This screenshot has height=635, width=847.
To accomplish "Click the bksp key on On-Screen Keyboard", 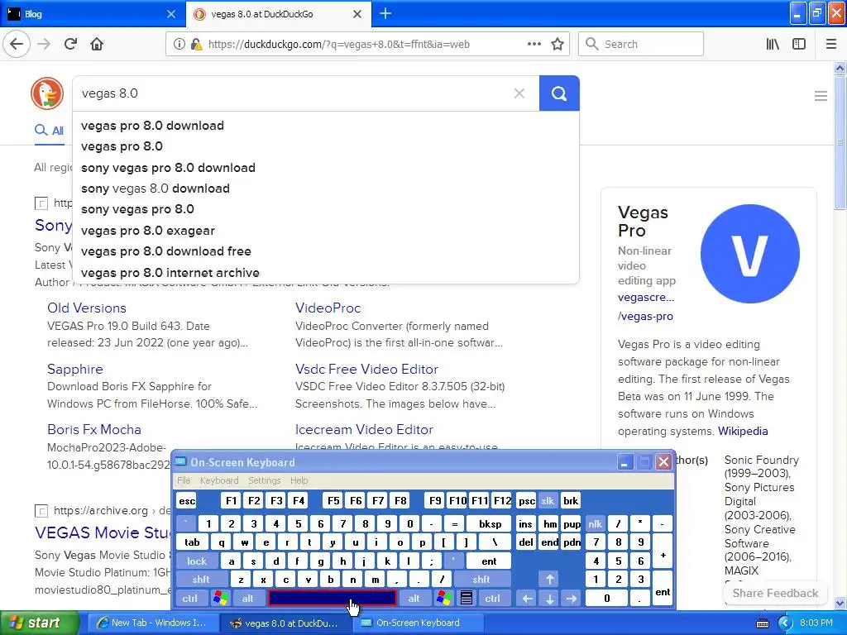I will coord(490,523).
